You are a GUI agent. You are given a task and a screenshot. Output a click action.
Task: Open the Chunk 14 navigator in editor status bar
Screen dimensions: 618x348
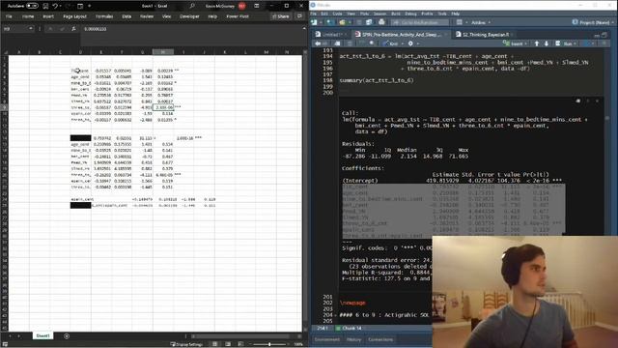click(x=350, y=329)
